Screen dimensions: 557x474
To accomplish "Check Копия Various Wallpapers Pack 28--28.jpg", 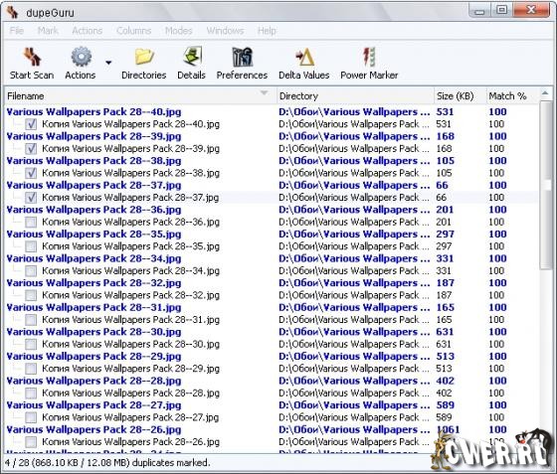I will click(31, 394).
